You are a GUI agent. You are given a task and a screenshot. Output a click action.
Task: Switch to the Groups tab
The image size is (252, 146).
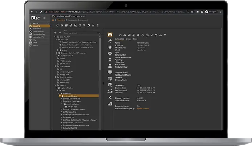click(x=129, y=38)
